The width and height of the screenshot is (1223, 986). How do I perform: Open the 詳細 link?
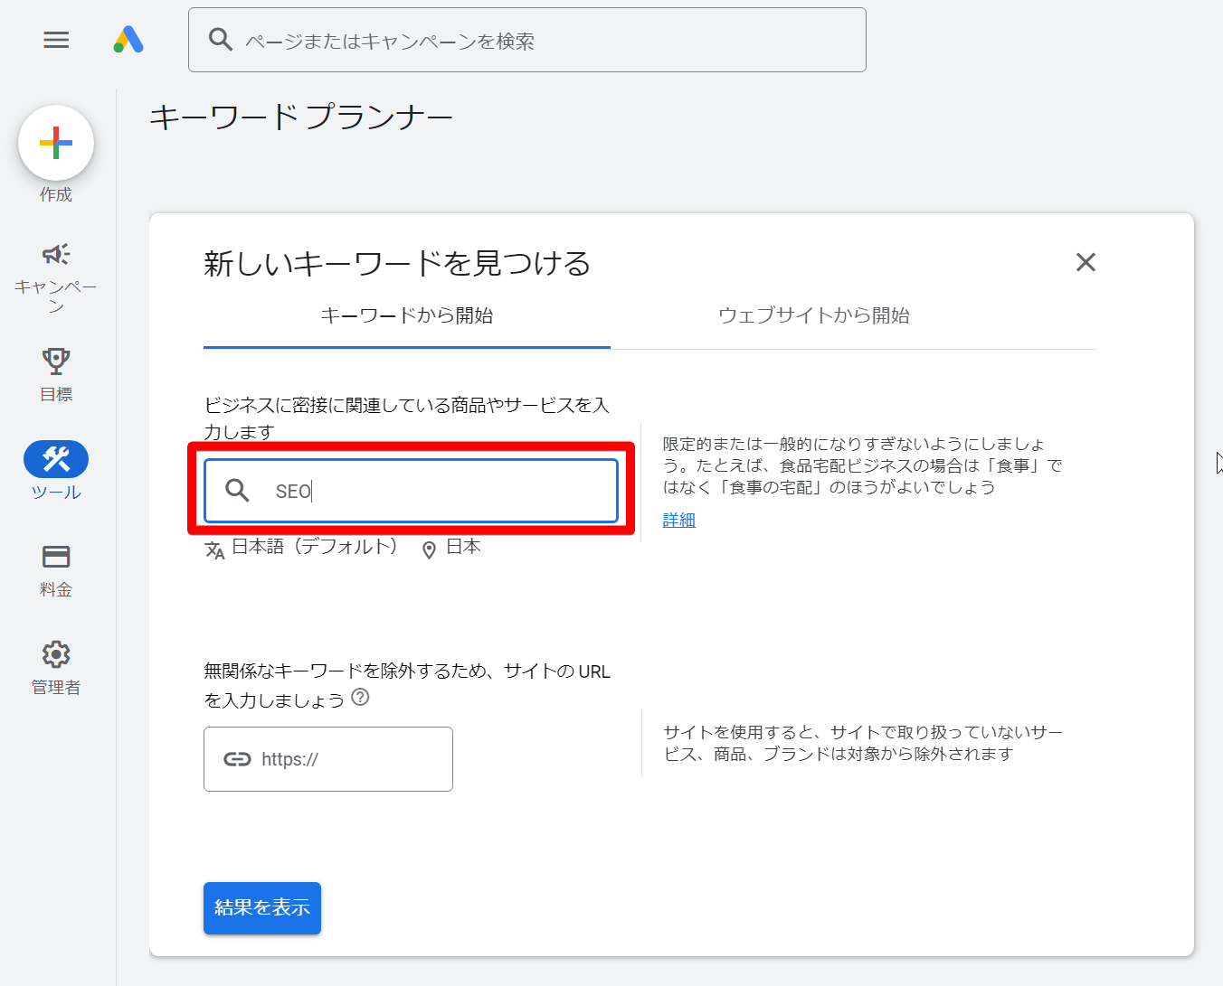(x=678, y=521)
